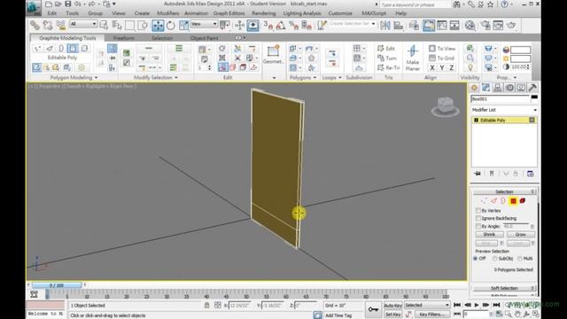This screenshot has width=567, height=319.
Task: Toggle the Auto Key button
Action: pos(392,306)
